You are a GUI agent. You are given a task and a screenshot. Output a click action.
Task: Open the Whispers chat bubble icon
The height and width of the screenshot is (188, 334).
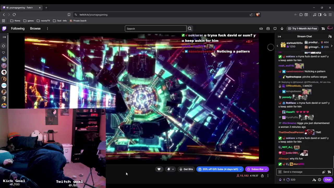[275, 28]
